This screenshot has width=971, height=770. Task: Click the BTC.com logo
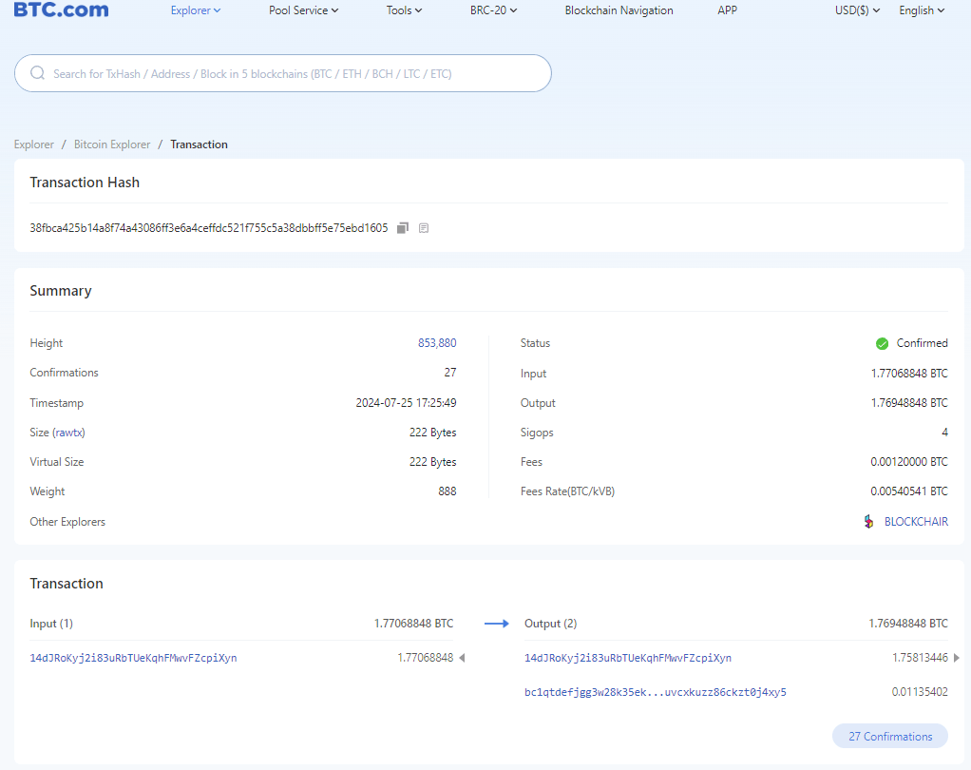pyautogui.click(x=60, y=10)
